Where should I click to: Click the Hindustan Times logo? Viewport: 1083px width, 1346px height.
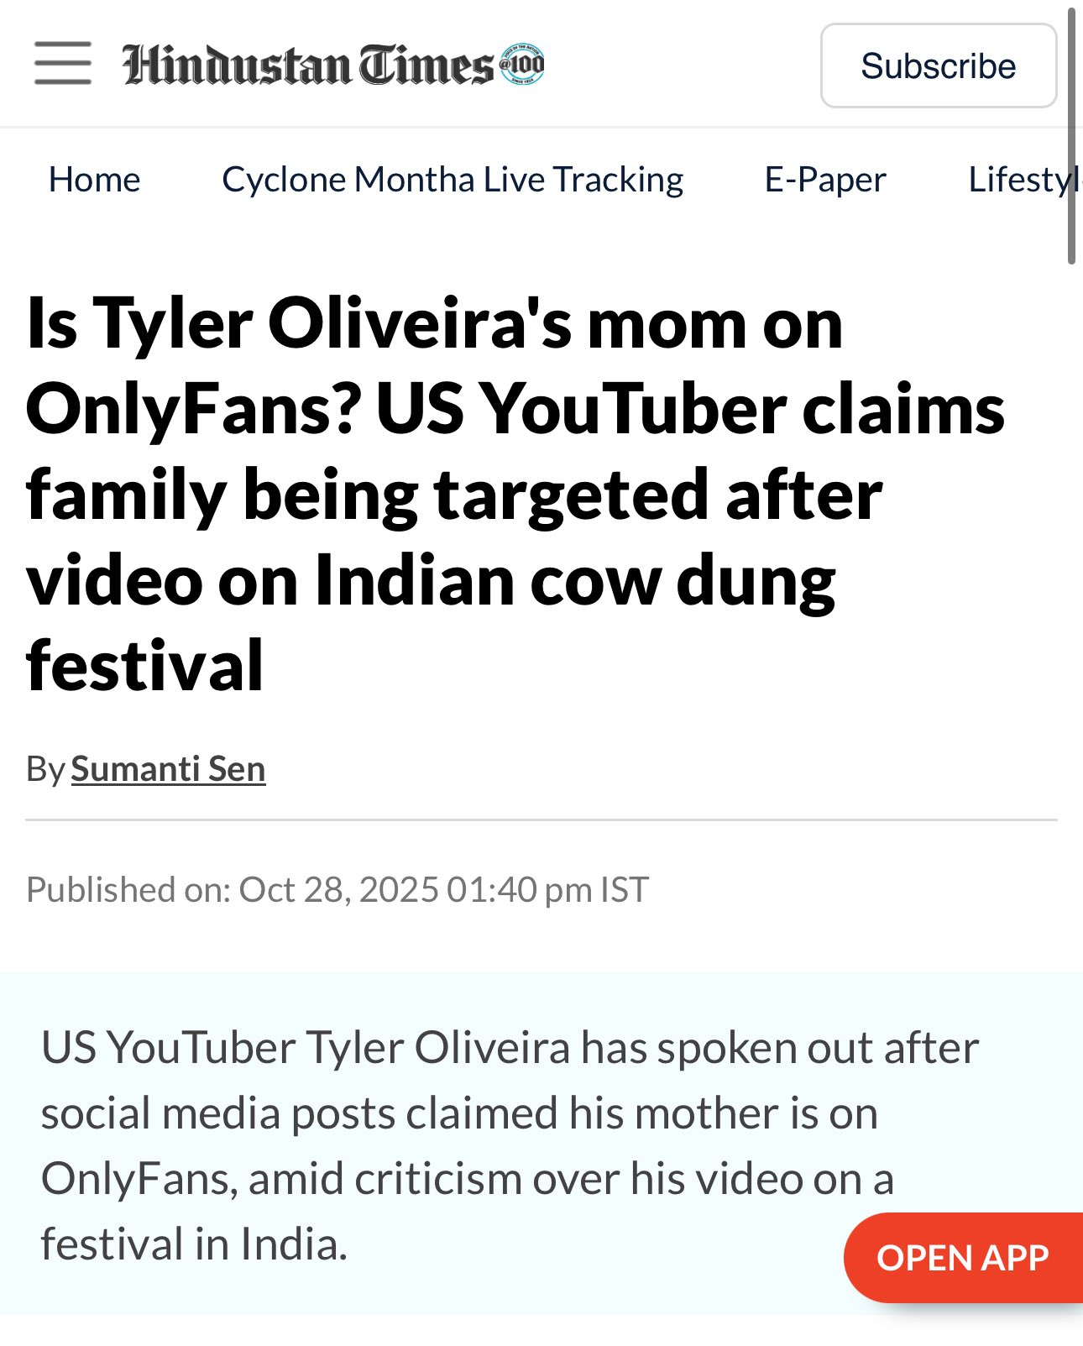308,65
